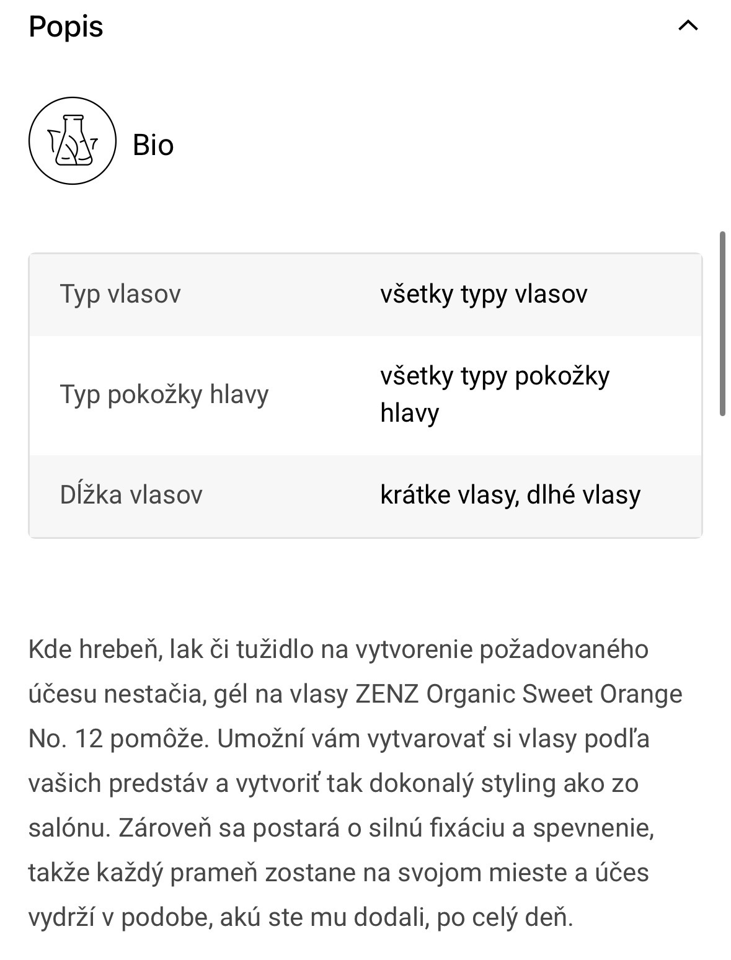Collapse the Popis section with the chevron
Screen dimensions: 731x960
pos(688,26)
